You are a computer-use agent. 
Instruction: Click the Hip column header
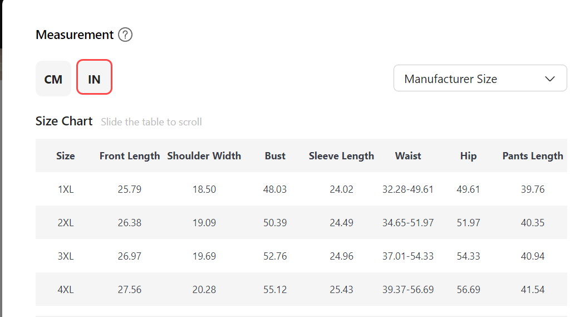(468, 156)
